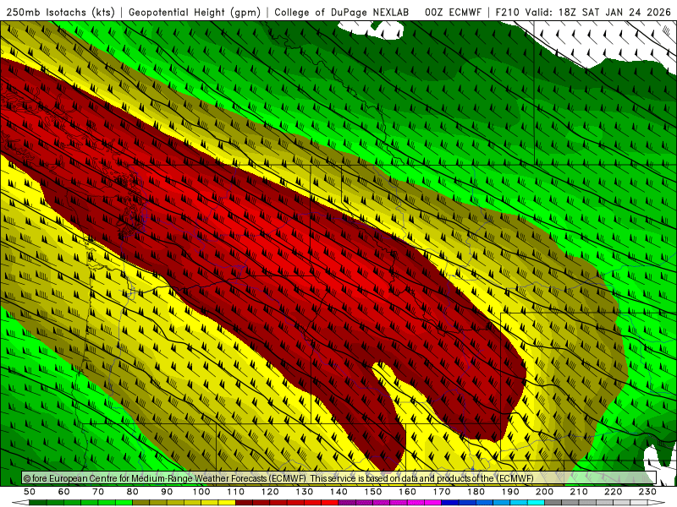Click 'College of DuPage NEXLAB' header label
Viewport: 677px width, 507px height.
(x=341, y=12)
